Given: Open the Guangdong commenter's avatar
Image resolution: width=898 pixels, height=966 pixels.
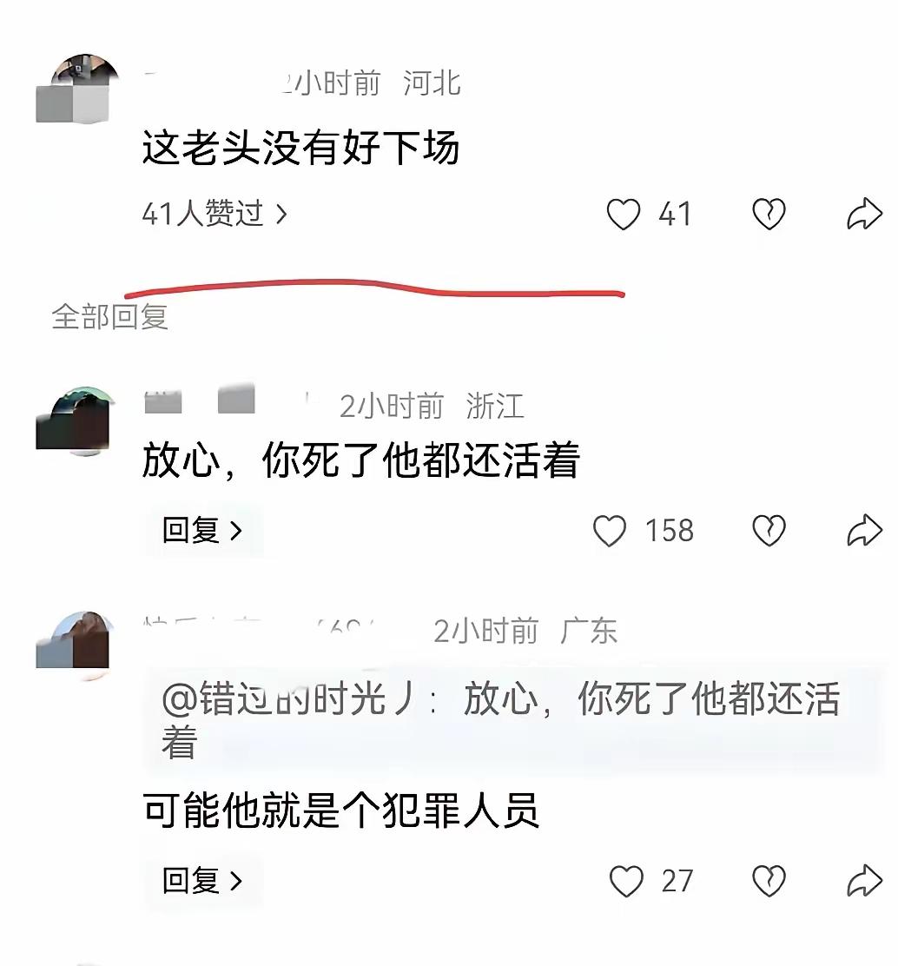Looking at the screenshot, I should coord(74,645).
